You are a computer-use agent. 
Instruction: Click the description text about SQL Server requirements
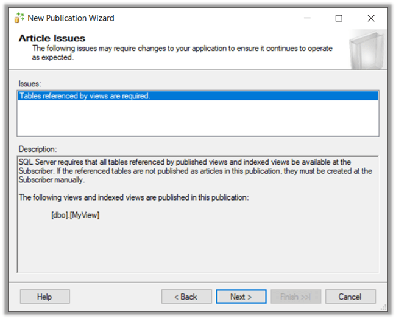(x=195, y=171)
